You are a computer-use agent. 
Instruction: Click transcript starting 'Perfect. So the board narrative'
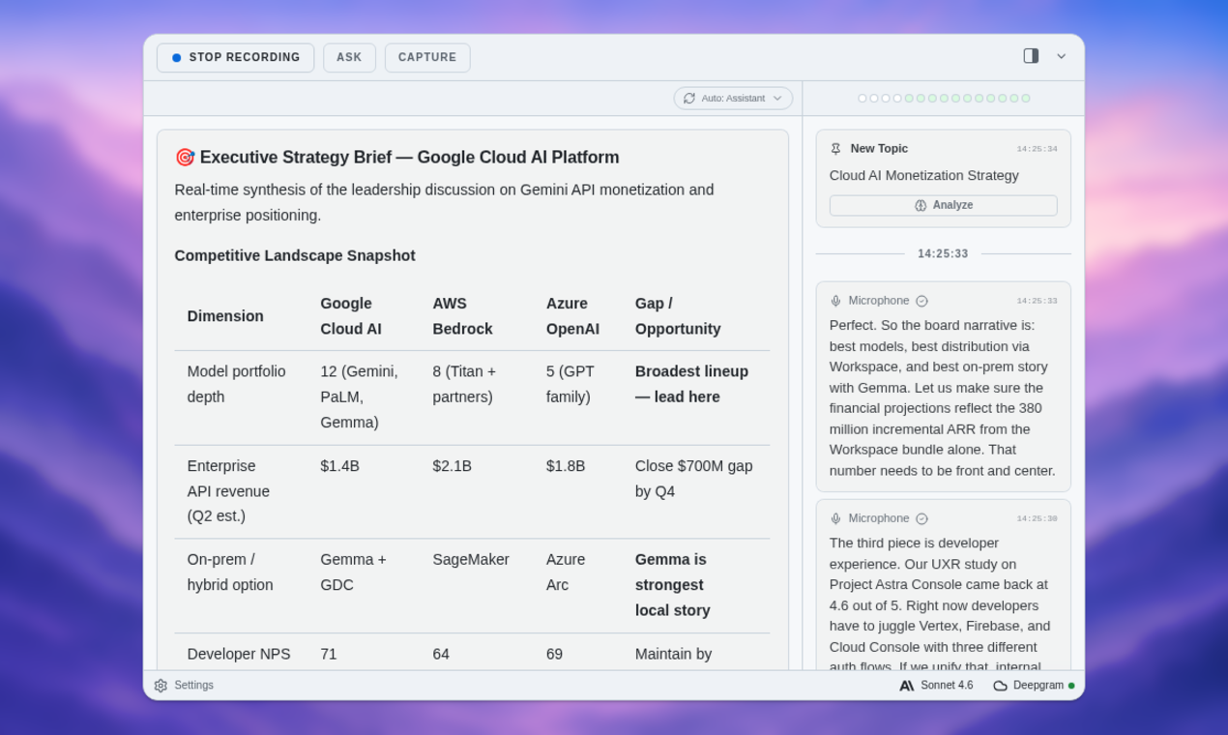pos(943,397)
